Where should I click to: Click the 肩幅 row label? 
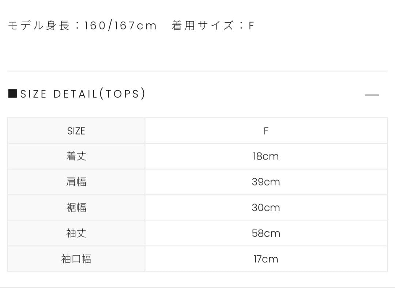click(76, 182)
